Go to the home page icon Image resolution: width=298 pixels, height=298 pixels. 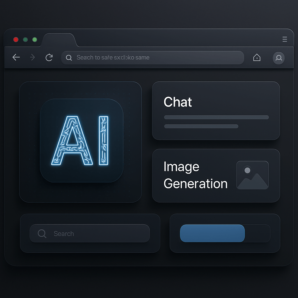click(257, 58)
